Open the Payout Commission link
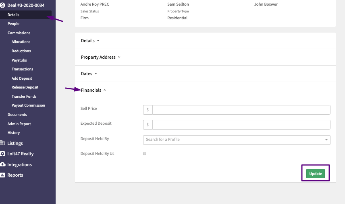345x204 pixels. [28, 105]
